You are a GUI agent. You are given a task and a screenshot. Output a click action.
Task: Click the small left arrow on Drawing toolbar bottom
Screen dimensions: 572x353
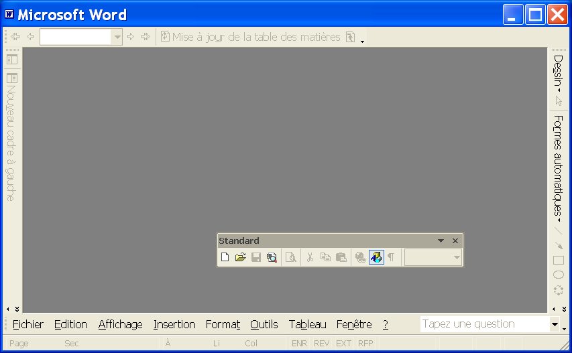[554, 309]
